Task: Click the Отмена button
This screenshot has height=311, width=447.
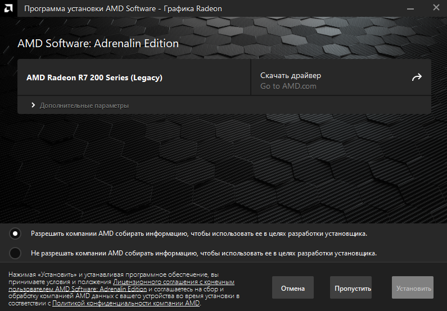Action: pos(293,287)
